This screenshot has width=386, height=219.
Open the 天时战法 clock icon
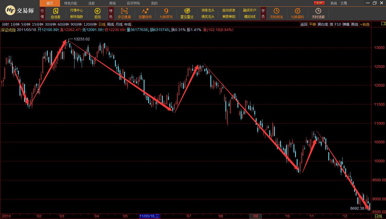click(276, 11)
